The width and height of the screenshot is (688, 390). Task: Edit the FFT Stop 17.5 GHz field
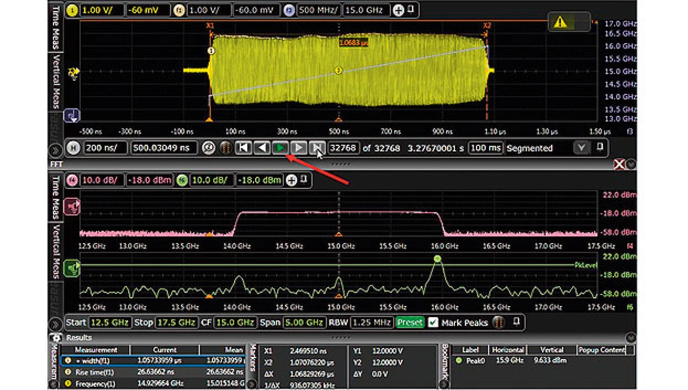176,323
